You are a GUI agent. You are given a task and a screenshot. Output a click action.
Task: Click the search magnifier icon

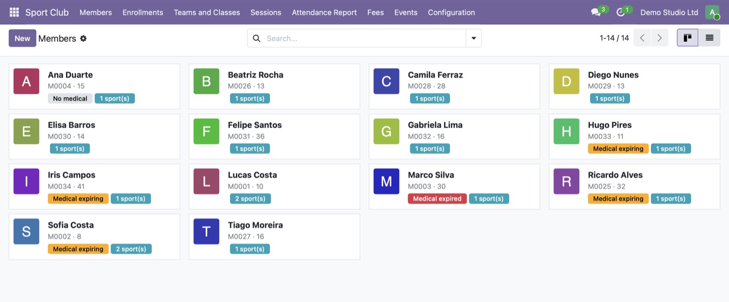tap(256, 39)
